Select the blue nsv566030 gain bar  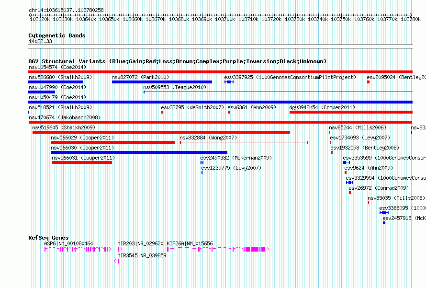click(139, 152)
